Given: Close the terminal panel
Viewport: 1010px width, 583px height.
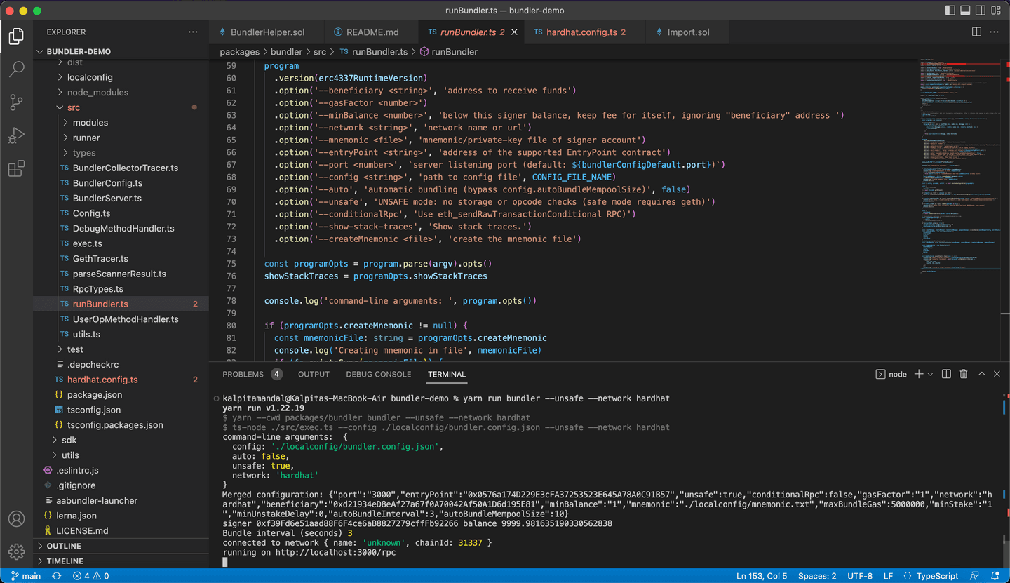Looking at the screenshot, I should (x=998, y=374).
